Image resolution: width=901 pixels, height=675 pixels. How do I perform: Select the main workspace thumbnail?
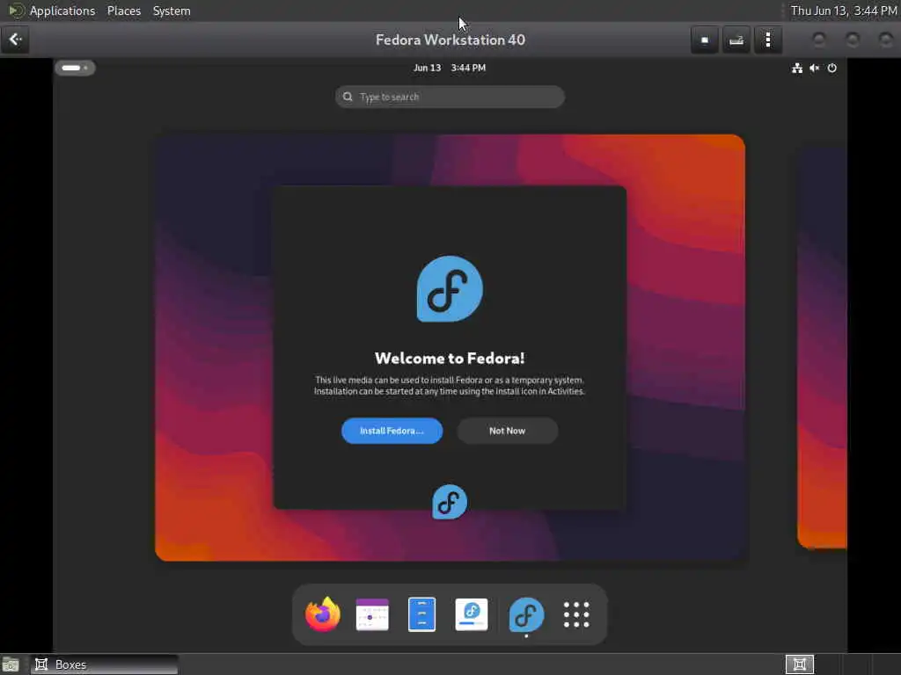coord(450,348)
